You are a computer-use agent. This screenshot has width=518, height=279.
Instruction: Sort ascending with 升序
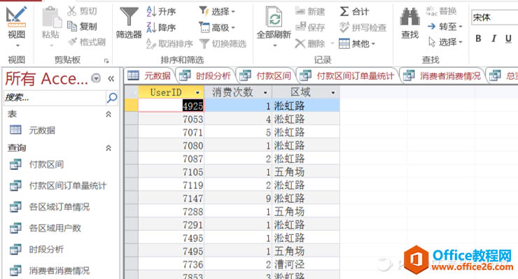161,12
